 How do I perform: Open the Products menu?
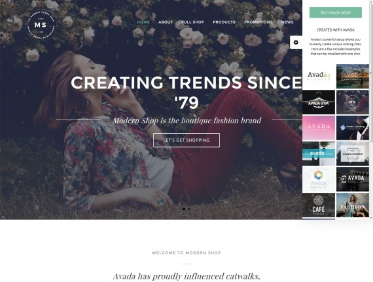coord(224,22)
